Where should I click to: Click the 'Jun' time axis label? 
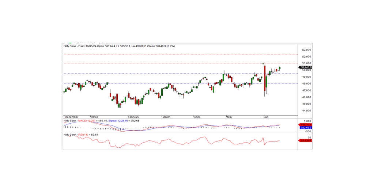click(x=266, y=117)
